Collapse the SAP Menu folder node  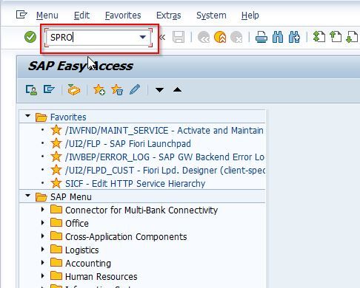coord(27,196)
